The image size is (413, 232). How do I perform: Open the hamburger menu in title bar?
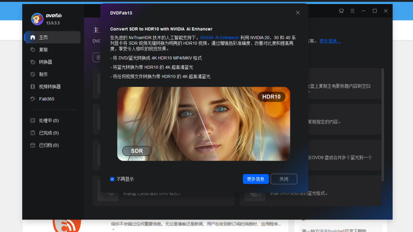point(353,11)
